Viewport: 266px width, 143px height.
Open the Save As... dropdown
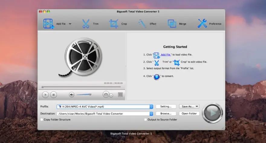(x=189, y=106)
